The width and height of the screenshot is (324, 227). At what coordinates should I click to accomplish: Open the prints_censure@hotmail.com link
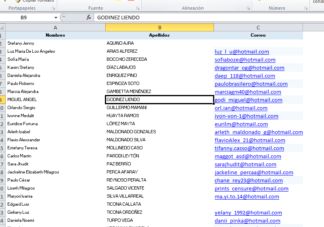coord(251,188)
